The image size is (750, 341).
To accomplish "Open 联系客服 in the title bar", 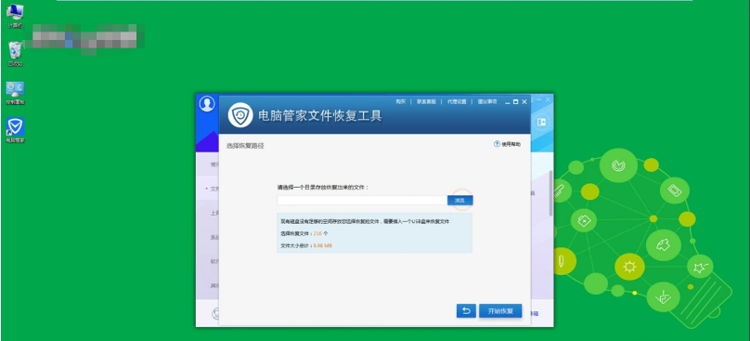I will coord(426,102).
